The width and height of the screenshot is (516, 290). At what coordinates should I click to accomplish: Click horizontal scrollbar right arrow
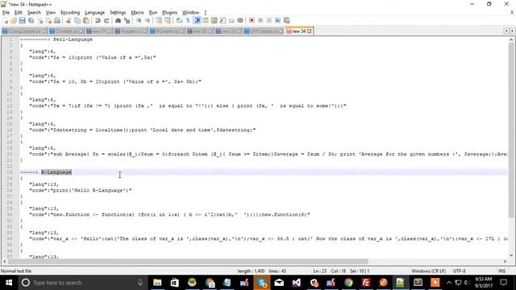[x=505, y=261]
